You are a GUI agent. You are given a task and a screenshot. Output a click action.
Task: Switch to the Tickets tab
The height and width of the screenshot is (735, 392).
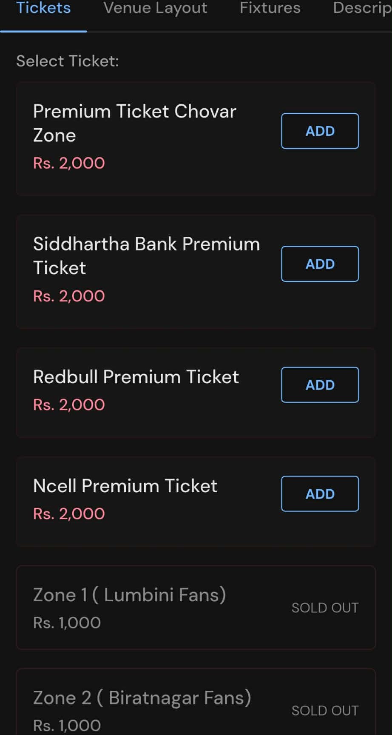43,9
